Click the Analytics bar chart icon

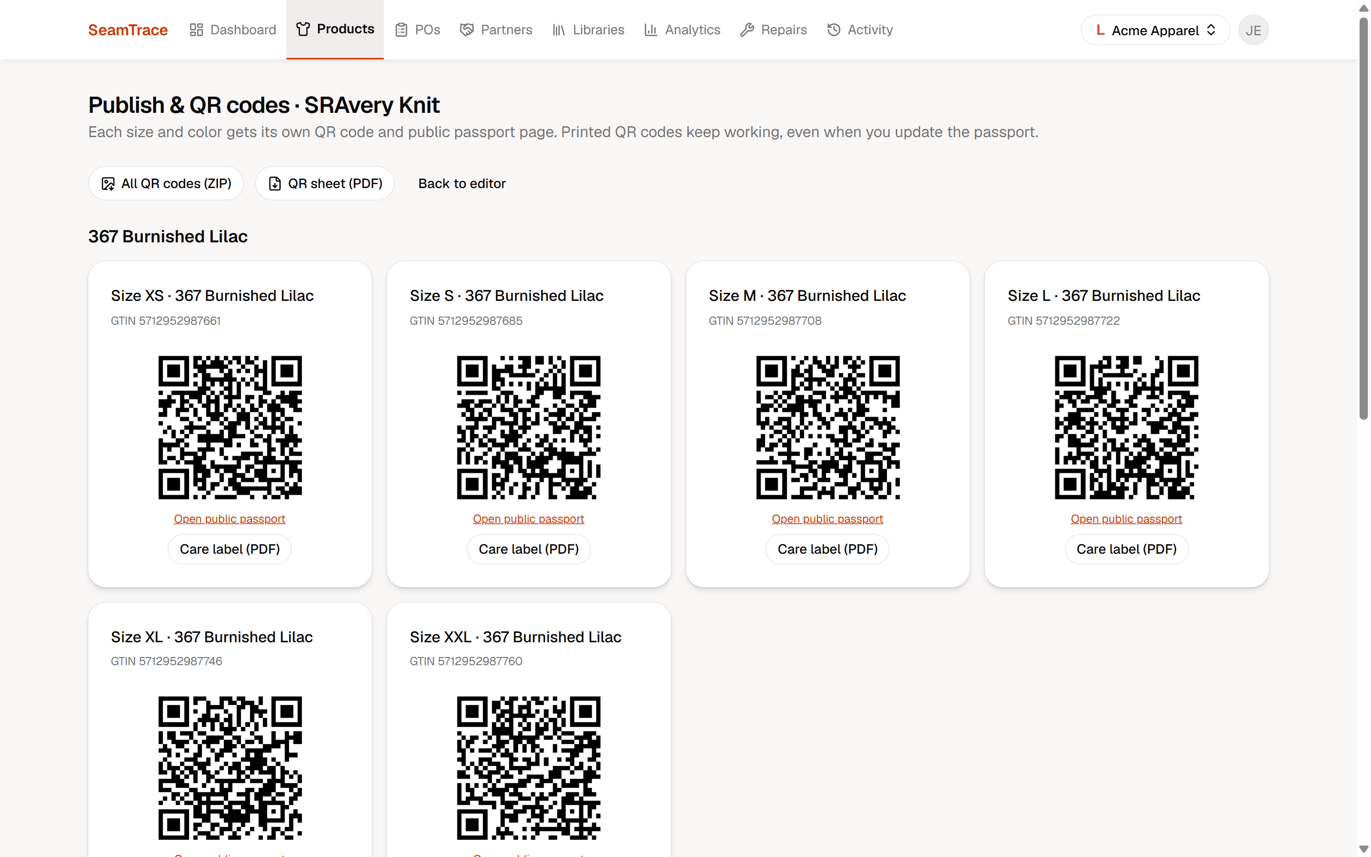pyautogui.click(x=650, y=30)
